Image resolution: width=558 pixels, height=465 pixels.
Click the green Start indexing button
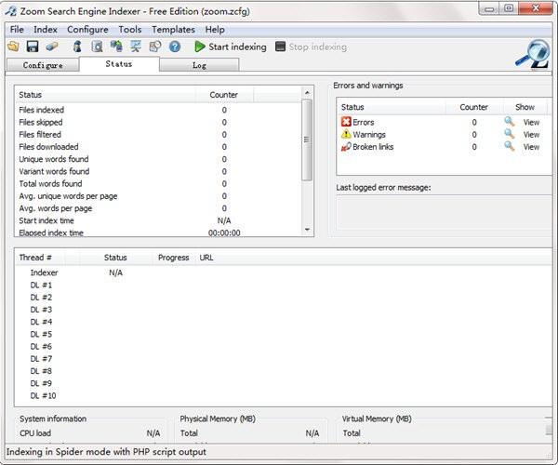[x=230, y=46]
